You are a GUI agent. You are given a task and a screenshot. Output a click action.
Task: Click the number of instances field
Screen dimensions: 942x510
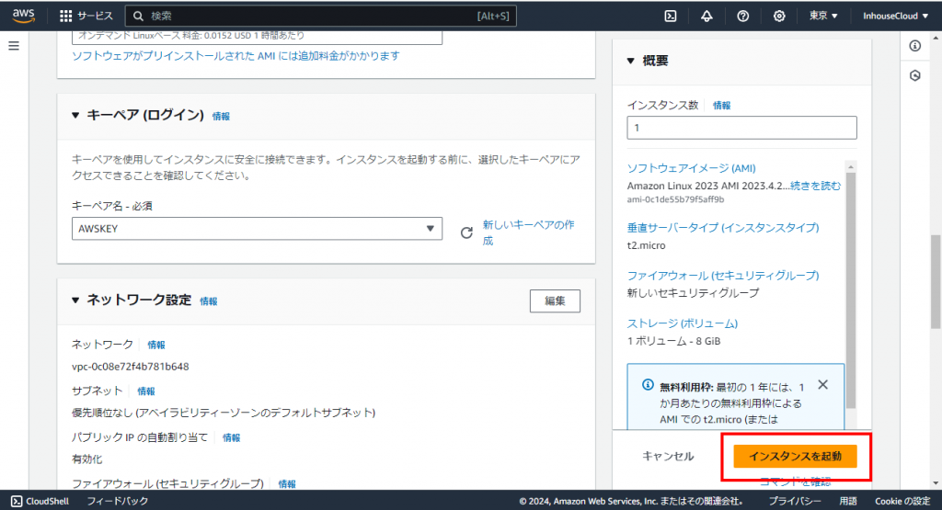pyautogui.click(x=741, y=128)
